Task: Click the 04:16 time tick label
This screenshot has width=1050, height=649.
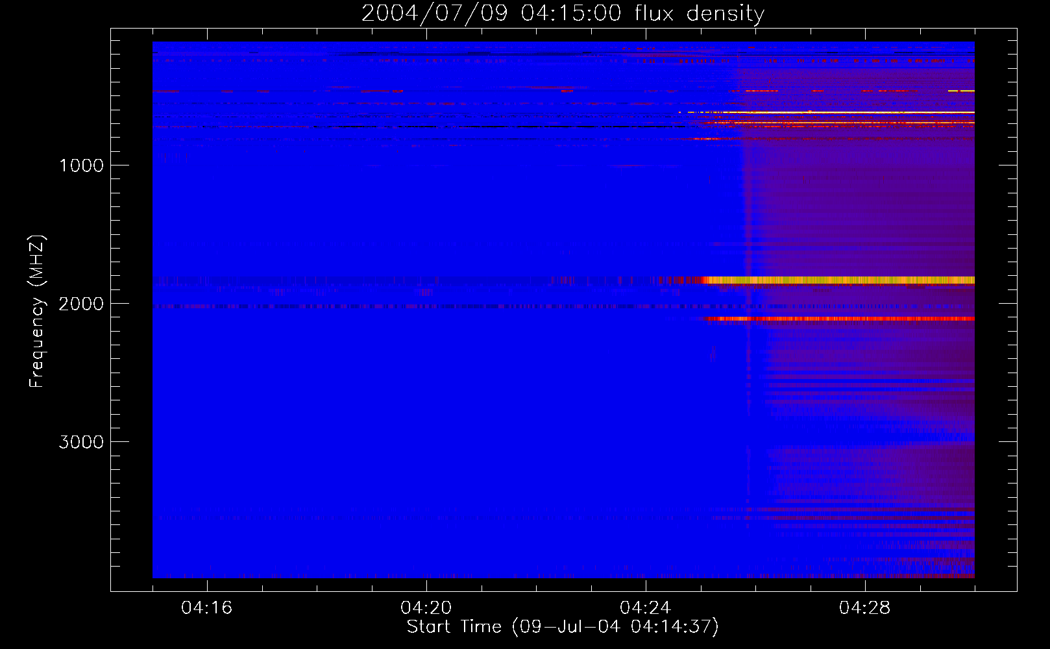Action: 207,608
